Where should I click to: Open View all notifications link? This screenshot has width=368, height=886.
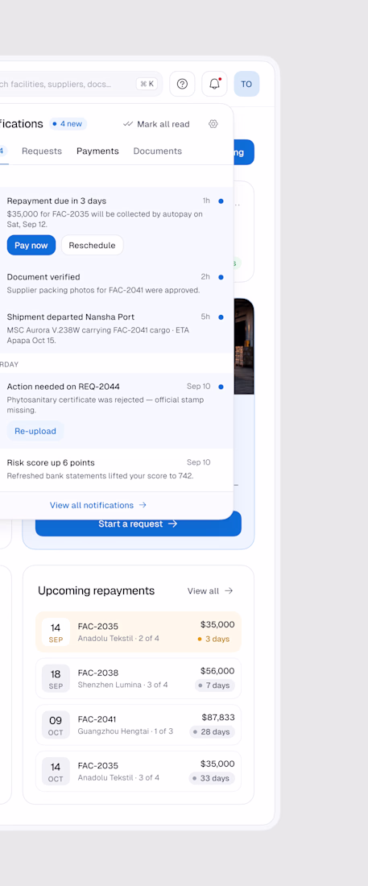point(98,505)
